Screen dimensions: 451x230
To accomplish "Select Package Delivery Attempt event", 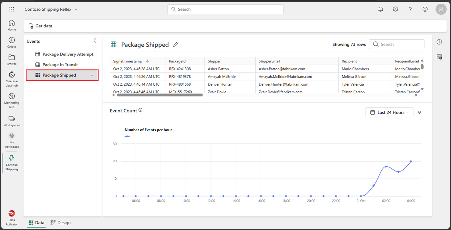I will pos(62,54).
